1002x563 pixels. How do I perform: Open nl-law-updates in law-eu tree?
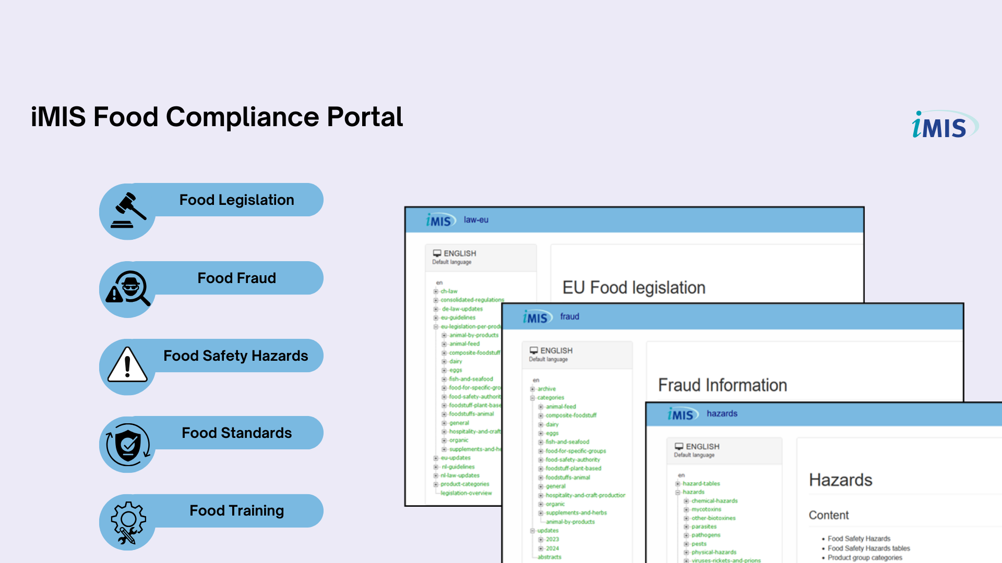(x=460, y=475)
